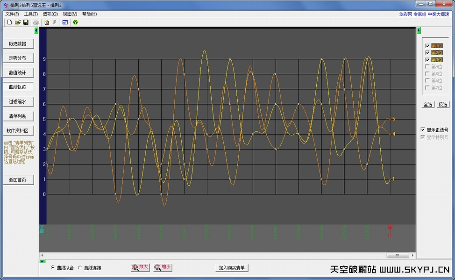Collapse left sidebar with green arrow
This screenshot has width=455, height=280.
point(36,31)
